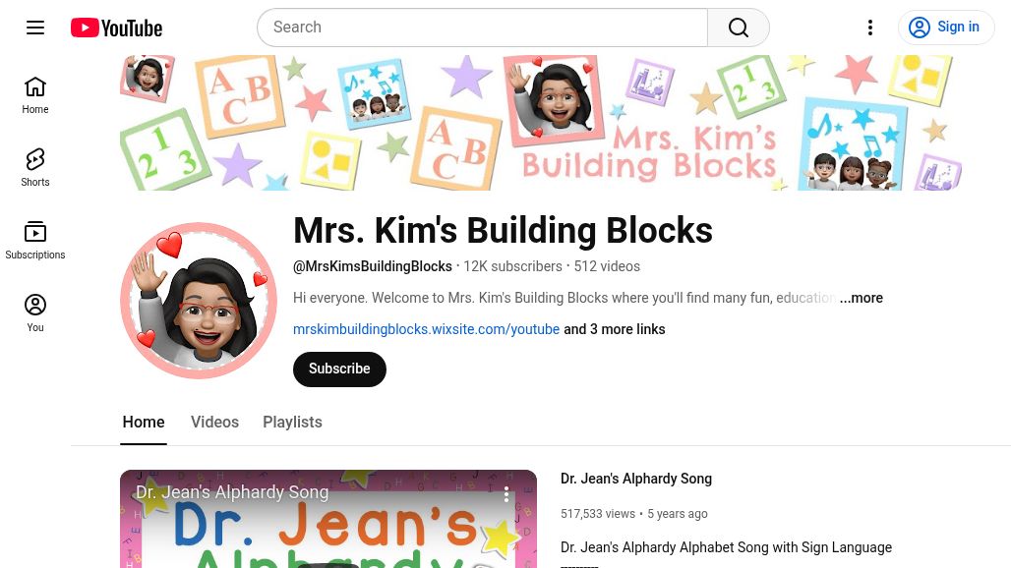Select the channel Home tab
Viewport: 1011px width, 568px height.
[x=144, y=422]
